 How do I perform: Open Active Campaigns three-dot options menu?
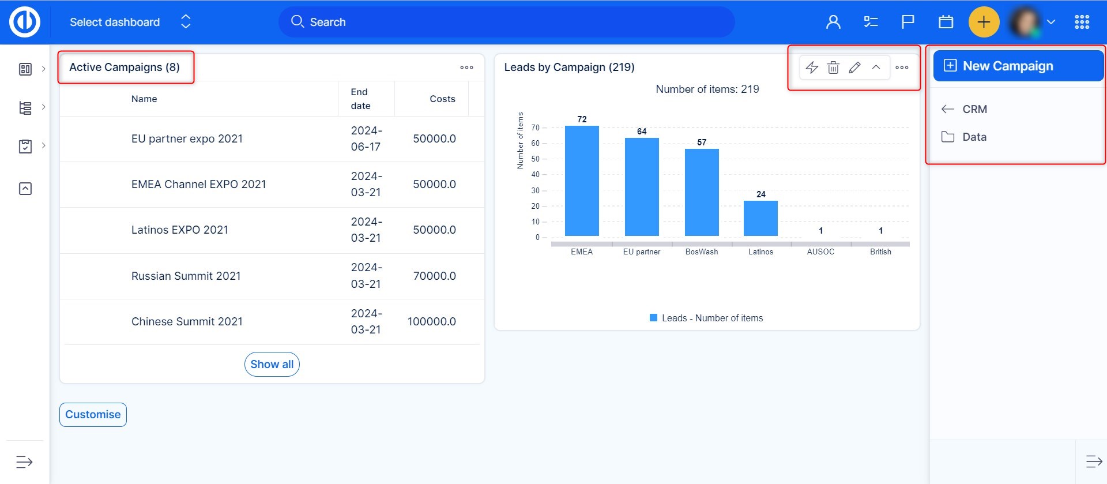[466, 67]
